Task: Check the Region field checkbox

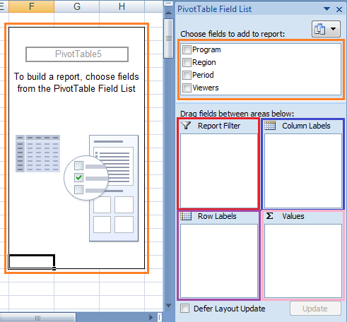Action: pos(187,63)
